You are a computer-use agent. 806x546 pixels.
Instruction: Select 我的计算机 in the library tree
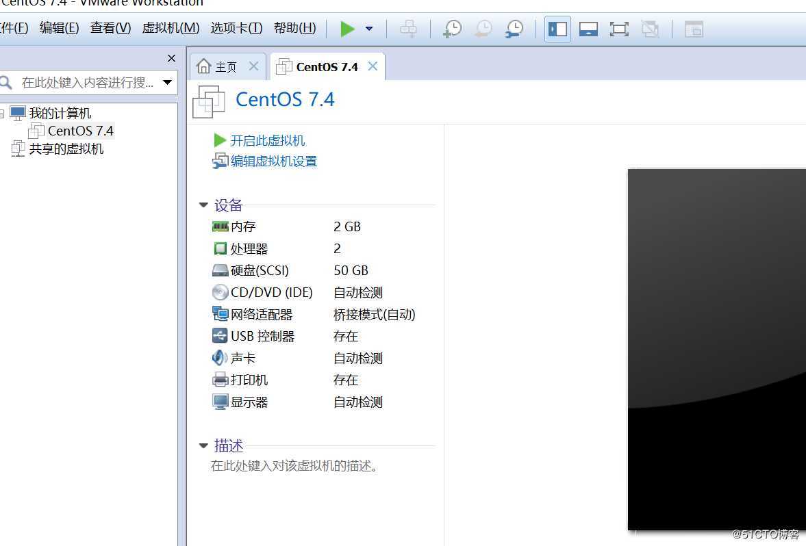pyautogui.click(x=60, y=113)
